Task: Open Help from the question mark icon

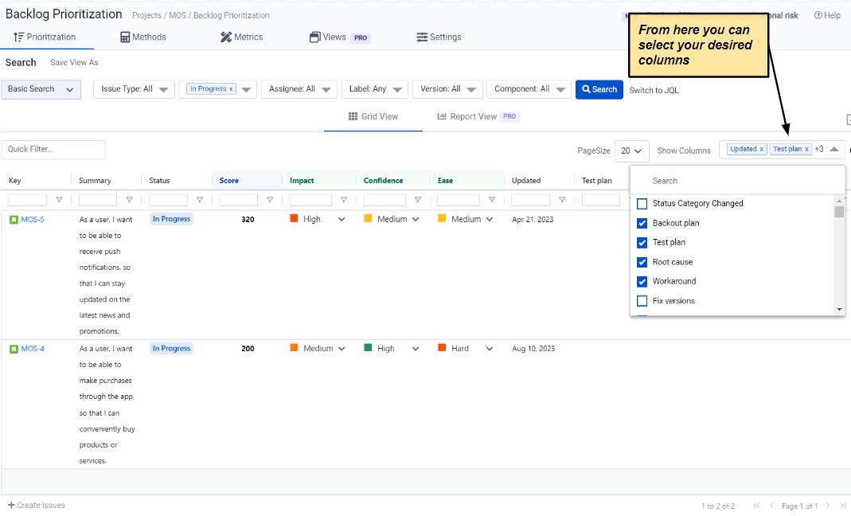Action: pyautogui.click(x=818, y=15)
